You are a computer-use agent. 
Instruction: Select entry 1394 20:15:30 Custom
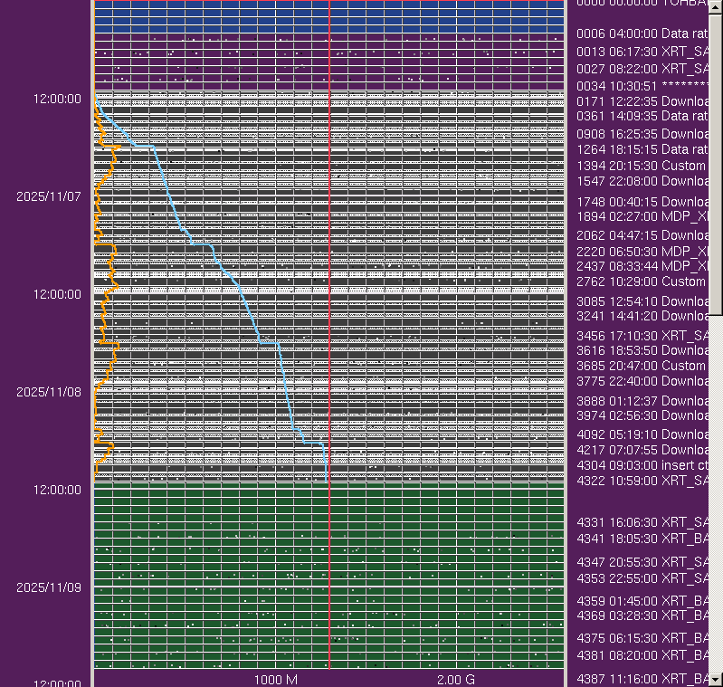tap(642, 166)
